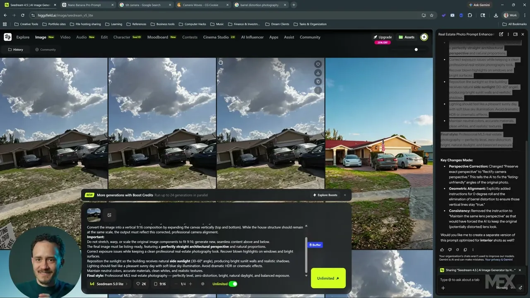Click the add reference image icon
This screenshot has width=530, height=298.
click(109, 215)
